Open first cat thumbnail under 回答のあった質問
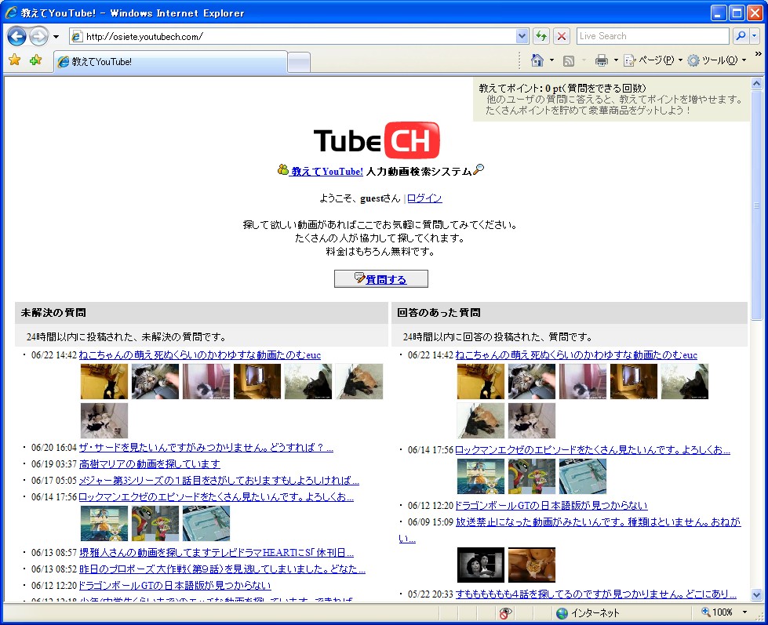 (481, 381)
